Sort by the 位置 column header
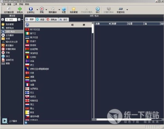The image size is (164, 129). click(x=136, y=24)
